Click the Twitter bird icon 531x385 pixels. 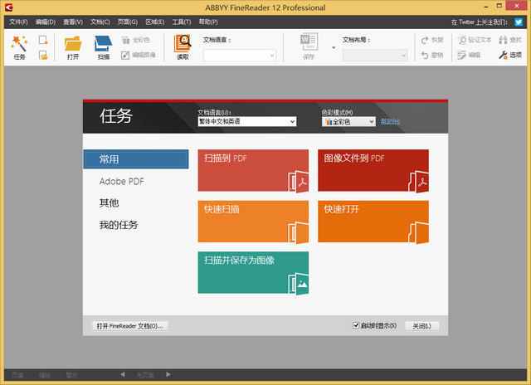click(x=519, y=22)
